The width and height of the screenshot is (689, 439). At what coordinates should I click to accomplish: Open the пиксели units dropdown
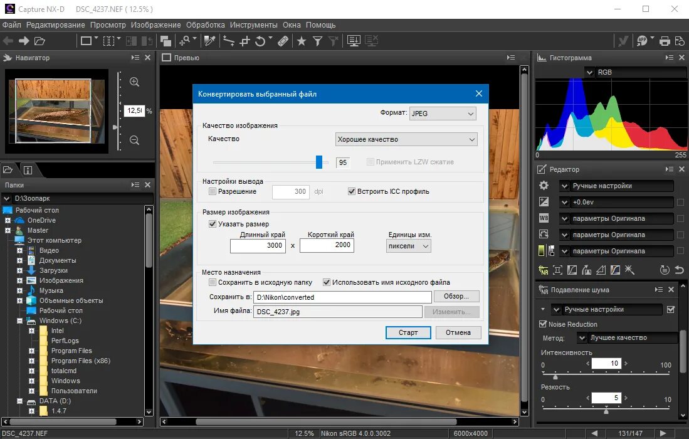coord(408,246)
